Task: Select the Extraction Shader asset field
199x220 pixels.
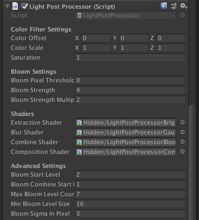Action: pyautogui.click(x=125, y=122)
